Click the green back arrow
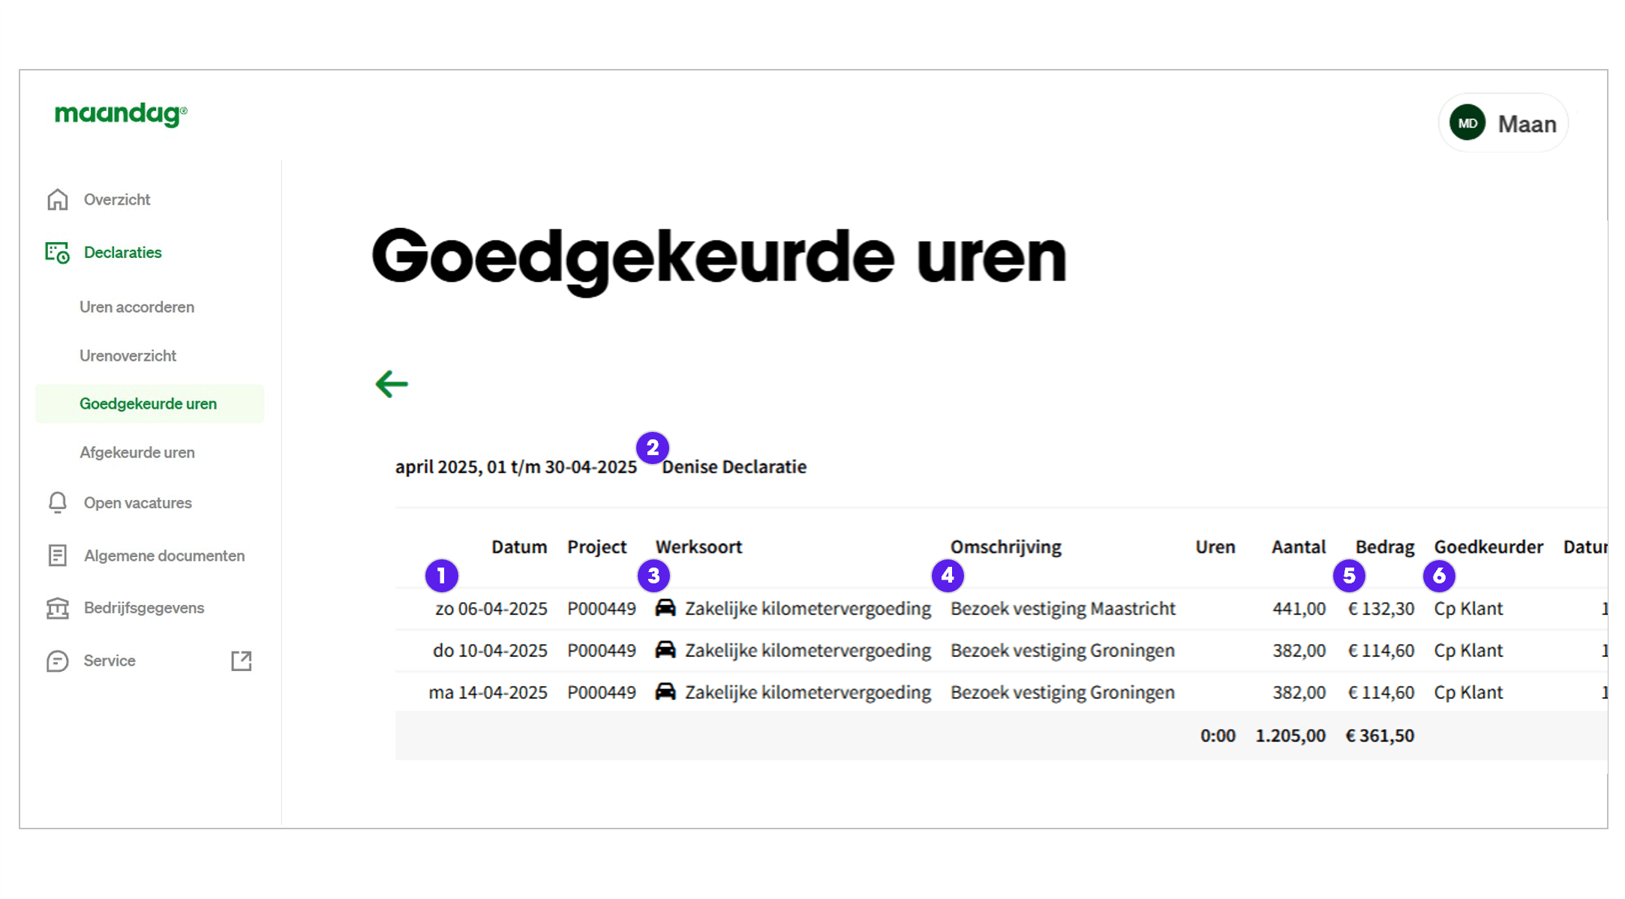The width and height of the screenshot is (1625, 899). 391,384
